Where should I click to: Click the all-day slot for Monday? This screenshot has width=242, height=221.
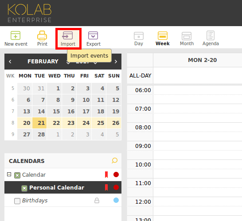pos(198,76)
